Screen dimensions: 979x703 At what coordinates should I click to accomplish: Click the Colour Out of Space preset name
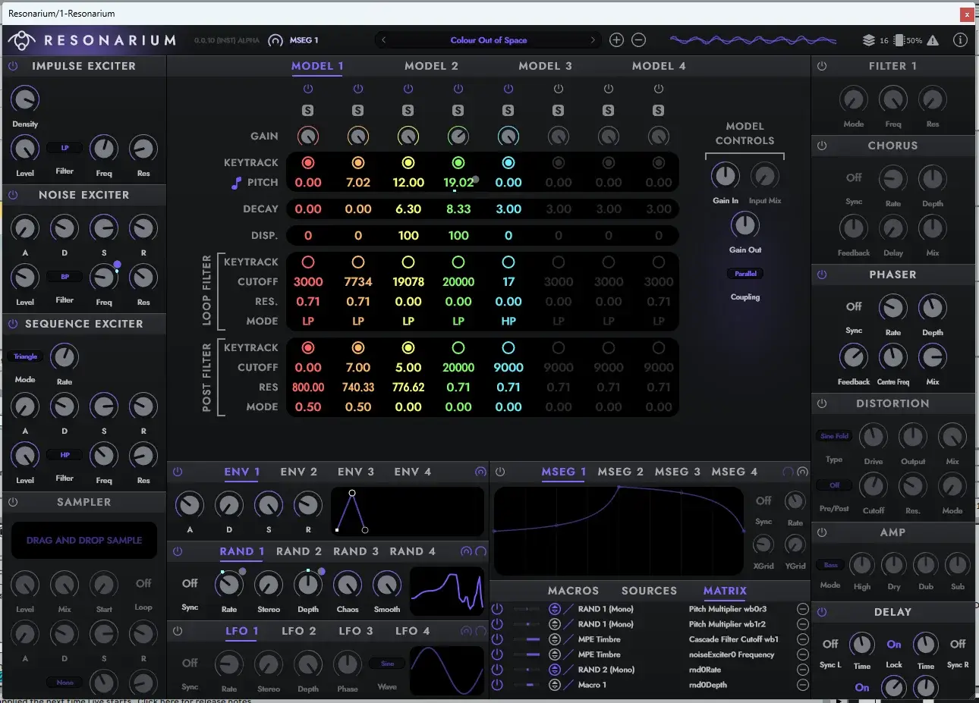(x=487, y=39)
